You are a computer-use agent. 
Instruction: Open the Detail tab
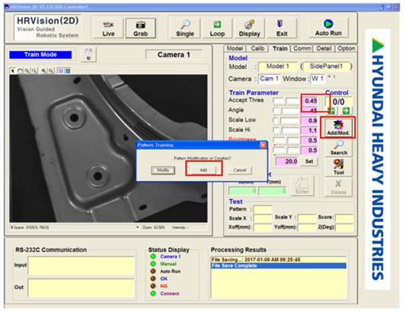[324, 48]
